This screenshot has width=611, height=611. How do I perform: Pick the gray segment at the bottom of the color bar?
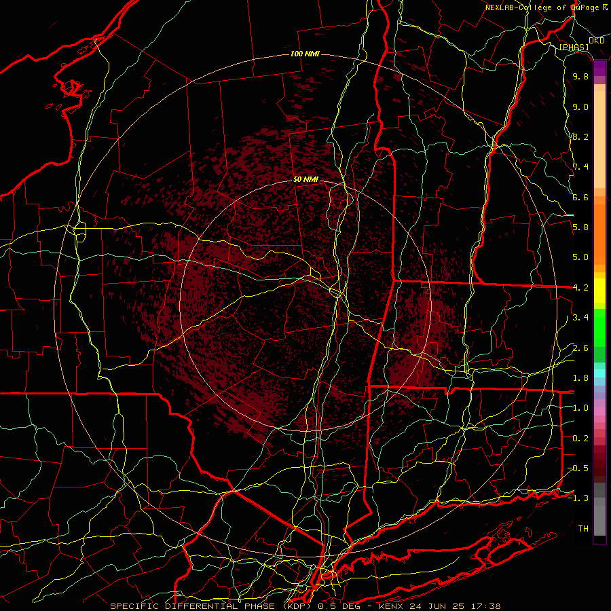click(599, 521)
